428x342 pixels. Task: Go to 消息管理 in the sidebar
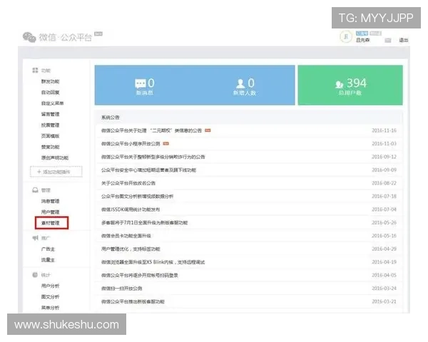point(50,201)
